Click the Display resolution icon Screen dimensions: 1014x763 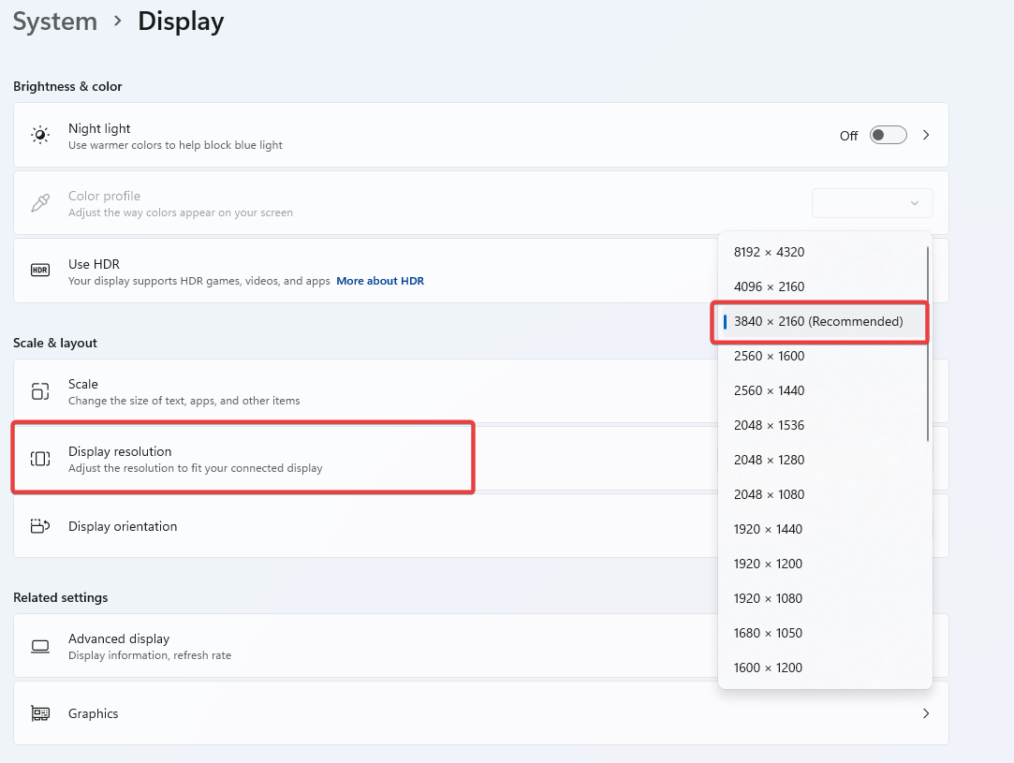40,459
